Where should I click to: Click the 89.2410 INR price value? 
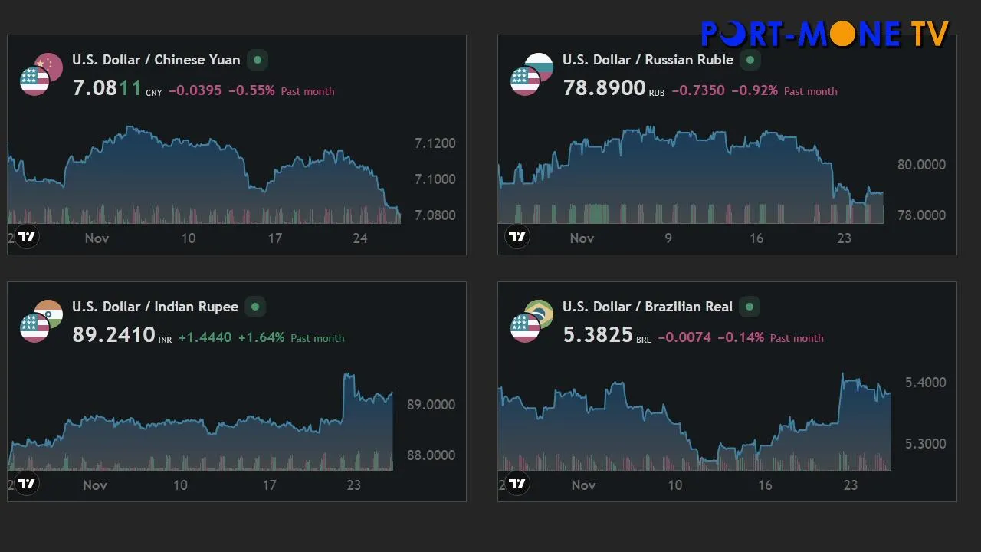(113, 335)
